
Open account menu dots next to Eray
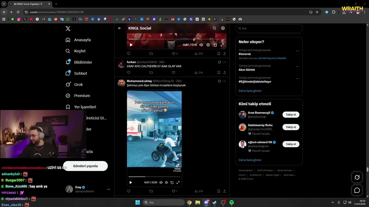pyautogui.click(x=109, y=189)
